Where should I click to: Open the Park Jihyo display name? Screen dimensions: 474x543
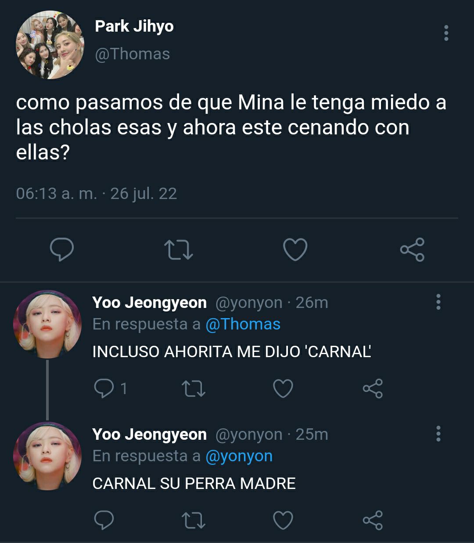point(134,26)
